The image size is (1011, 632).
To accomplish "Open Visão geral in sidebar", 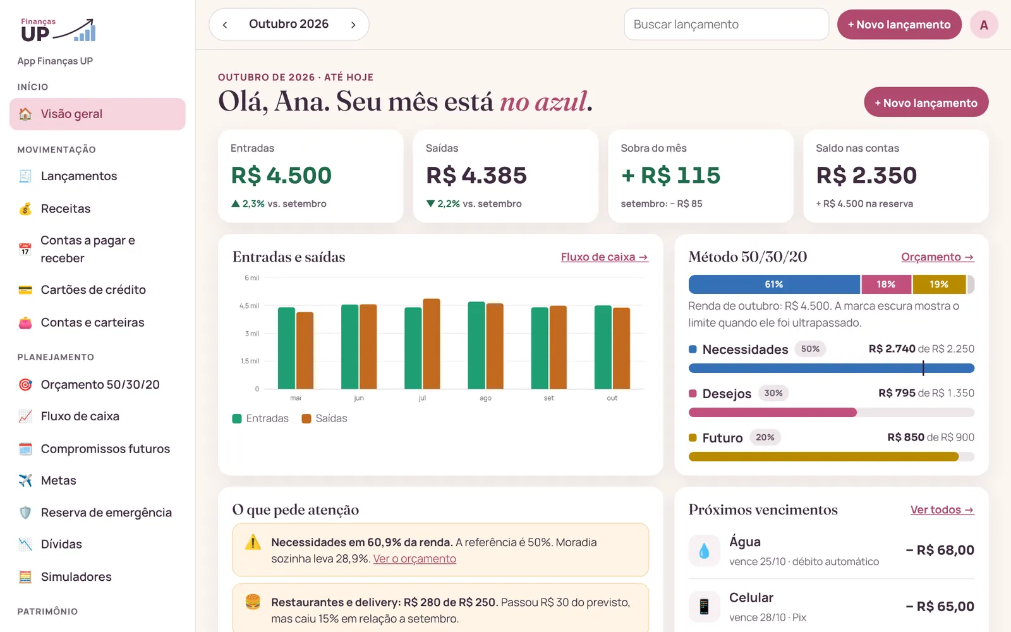I will pos(97,114).
